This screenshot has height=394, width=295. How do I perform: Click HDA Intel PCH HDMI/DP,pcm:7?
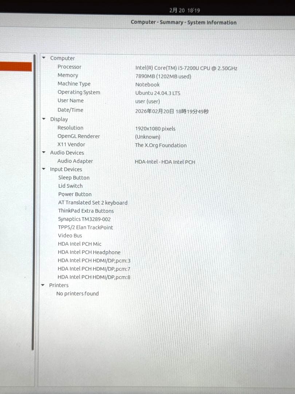pyautogui.click(x=94, y=269)
